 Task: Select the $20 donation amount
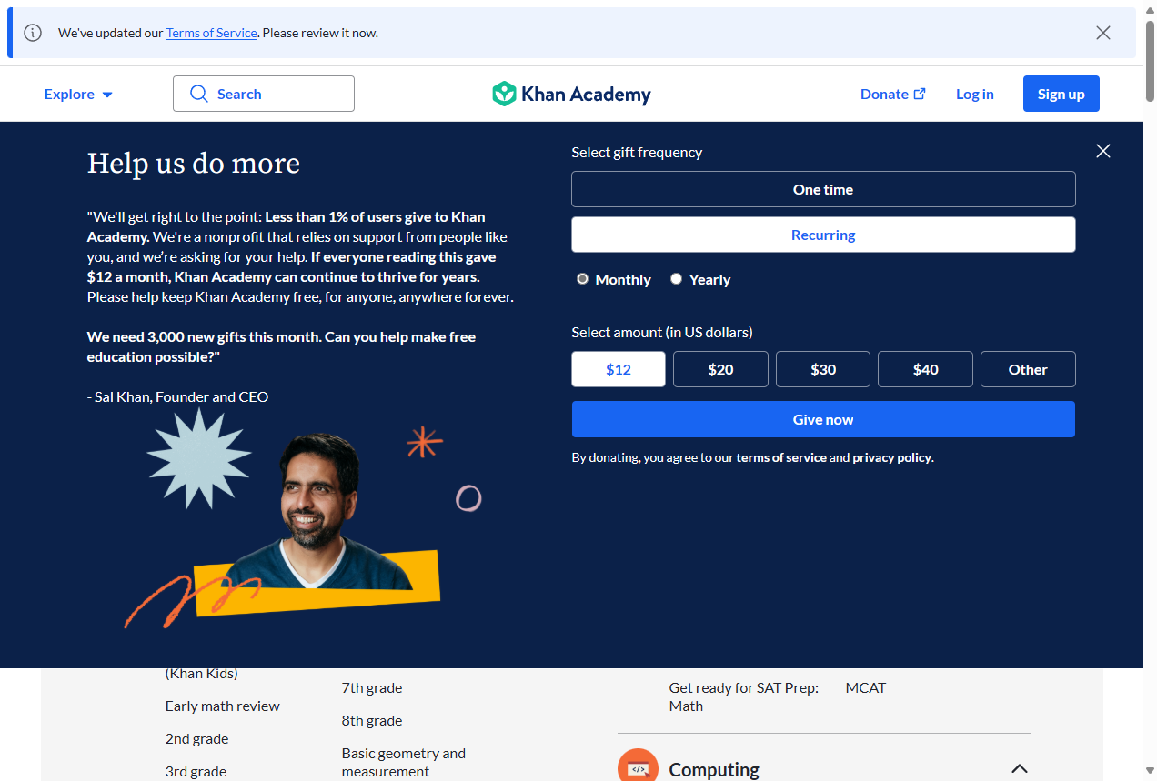720,369
